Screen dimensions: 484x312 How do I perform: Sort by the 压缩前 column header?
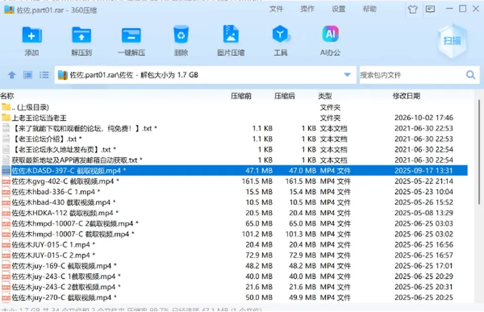pyautogui.click(x=241, y=96)
